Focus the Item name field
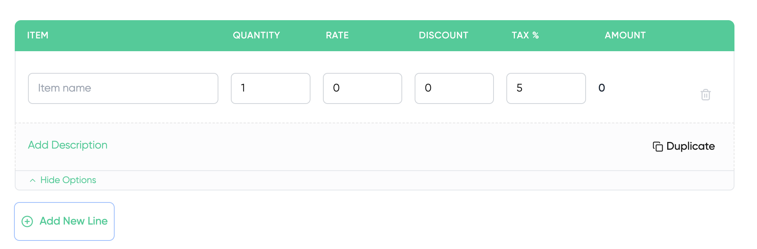Viewport: 757px width, 249px height. [123, 88]
